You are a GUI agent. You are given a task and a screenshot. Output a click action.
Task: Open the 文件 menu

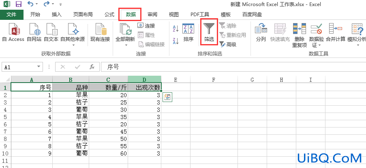(x=11, y=15)
